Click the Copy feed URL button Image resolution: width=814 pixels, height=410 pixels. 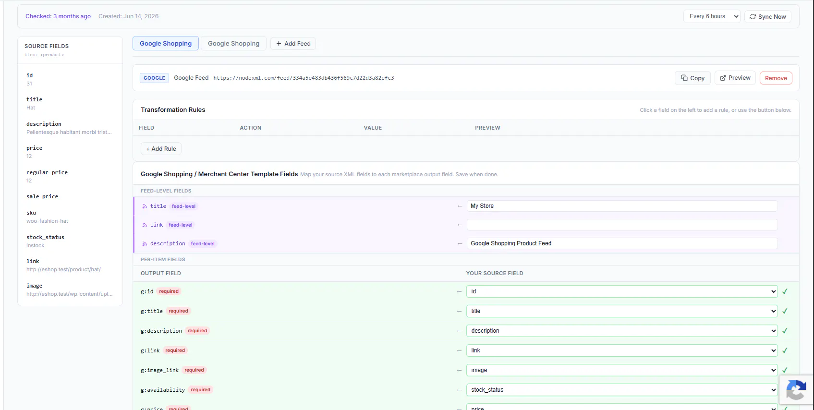tap(693, 78)
